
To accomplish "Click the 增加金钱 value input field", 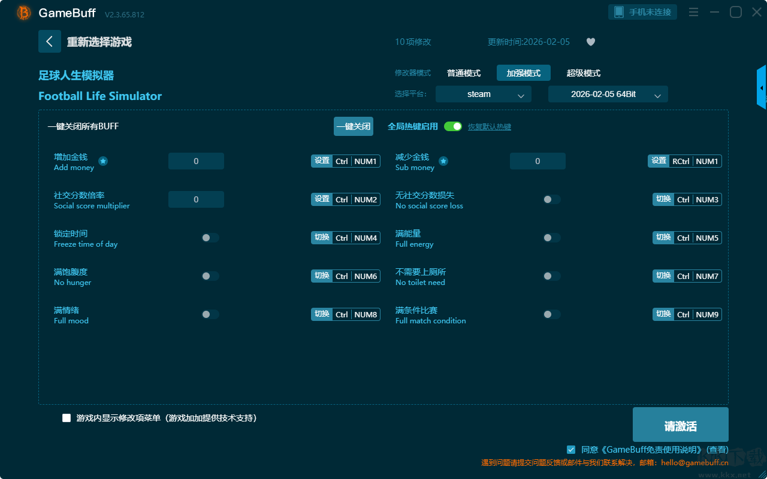I will pos(196,161).
